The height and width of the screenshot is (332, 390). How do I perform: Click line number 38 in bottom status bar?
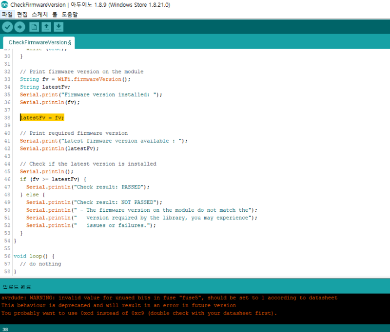5,329
